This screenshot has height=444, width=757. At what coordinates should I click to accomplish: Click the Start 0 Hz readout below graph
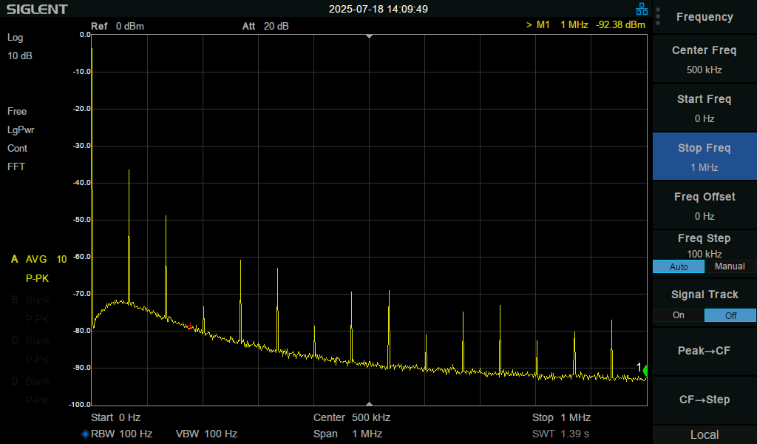pyautogui.click(x=116, y=417)
